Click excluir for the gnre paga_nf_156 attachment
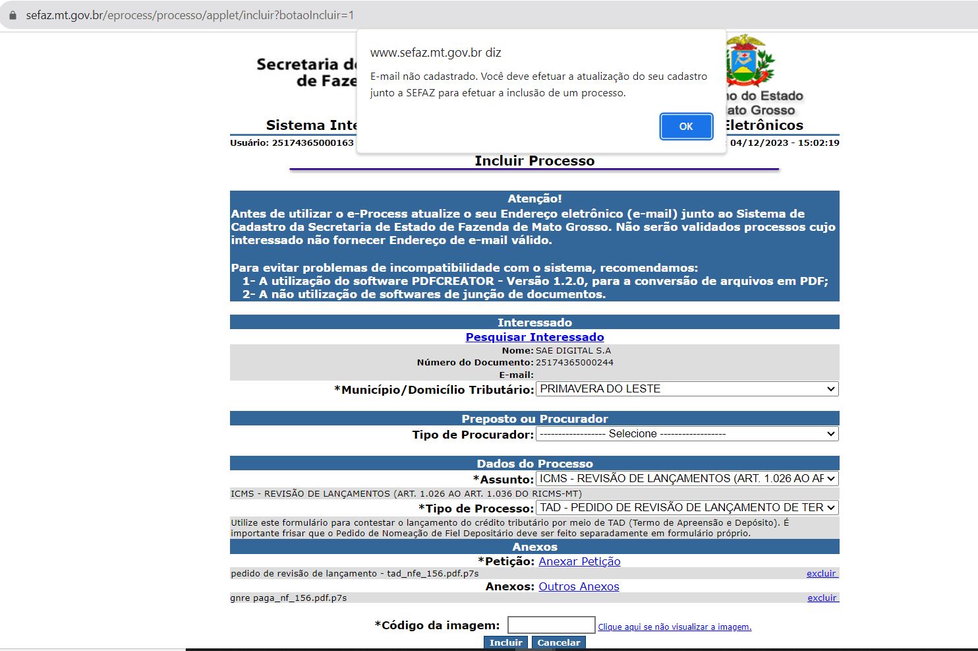978x651 pixels. 822,598
